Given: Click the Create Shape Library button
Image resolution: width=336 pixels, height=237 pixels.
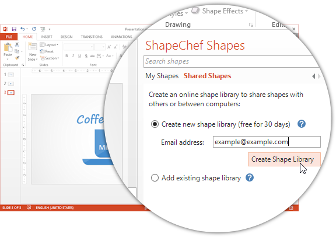Looking at the screenshot, I should 284,159.
